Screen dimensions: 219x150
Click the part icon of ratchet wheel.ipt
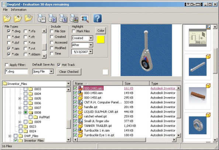(80, 117)
